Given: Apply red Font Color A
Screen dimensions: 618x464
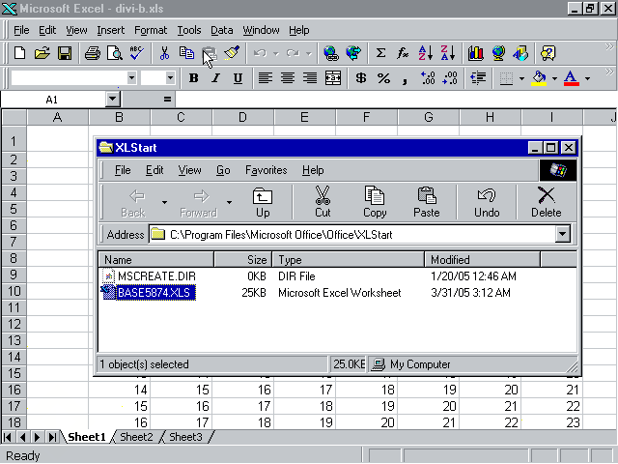Looking at the screenshot, I should pos(572,78).
